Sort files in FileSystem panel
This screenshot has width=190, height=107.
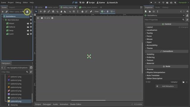click(31, 72)
